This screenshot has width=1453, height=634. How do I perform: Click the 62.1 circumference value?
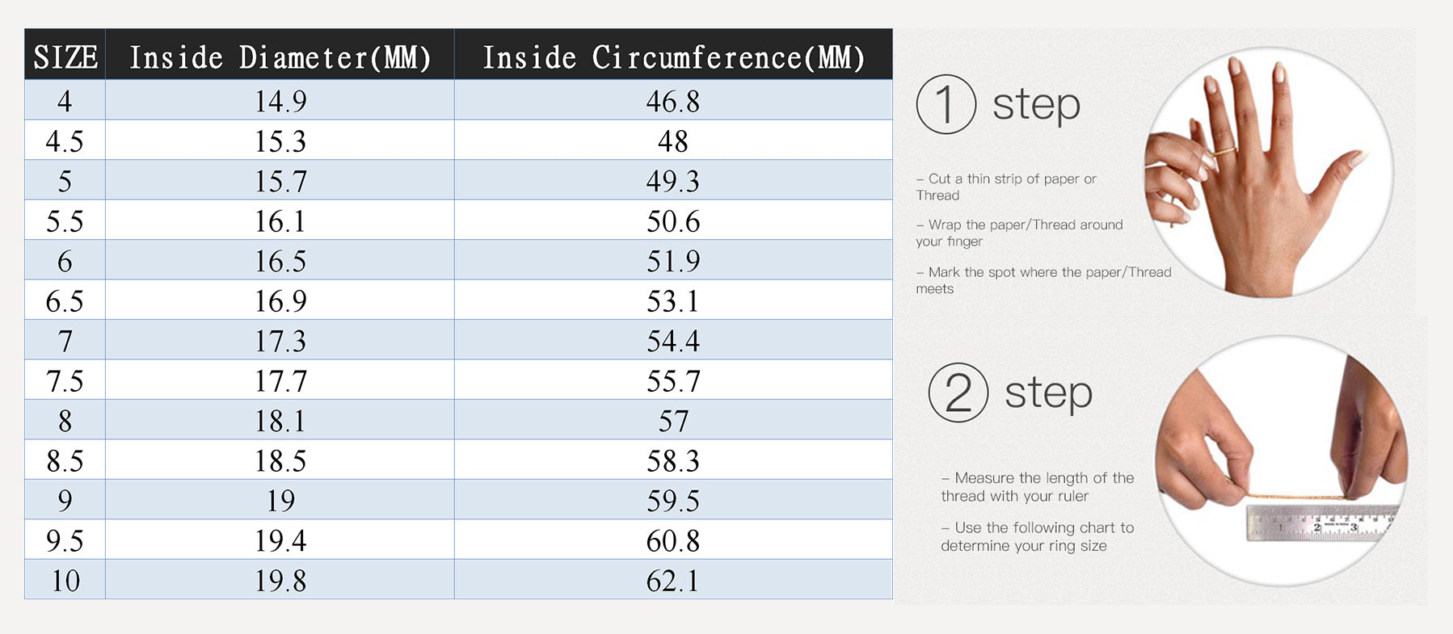coord(672,581)
